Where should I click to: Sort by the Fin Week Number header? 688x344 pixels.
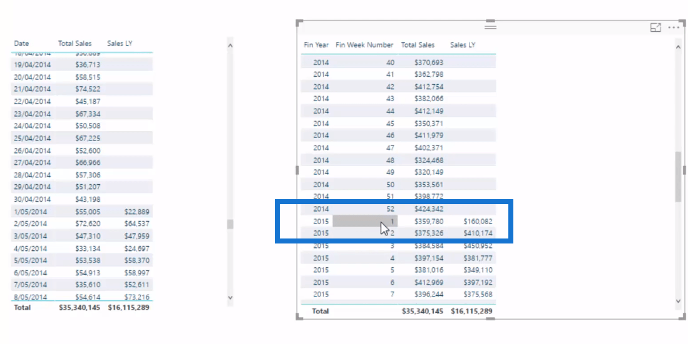coord(364,45)
